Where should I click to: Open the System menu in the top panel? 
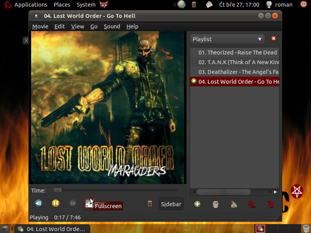click(86, 5)
